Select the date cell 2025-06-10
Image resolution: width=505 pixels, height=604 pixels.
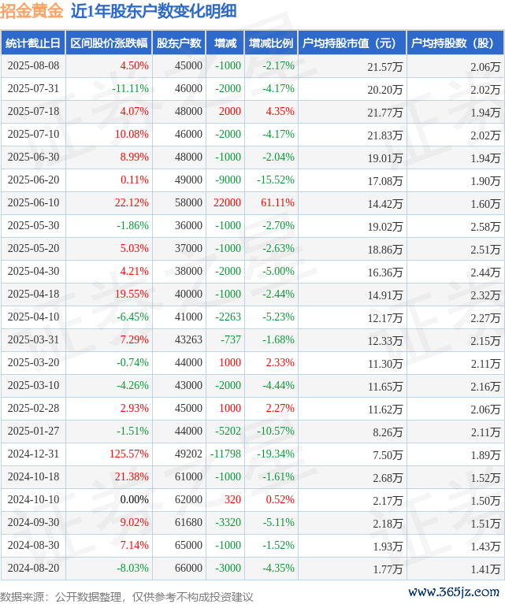[x=34, y=202]
